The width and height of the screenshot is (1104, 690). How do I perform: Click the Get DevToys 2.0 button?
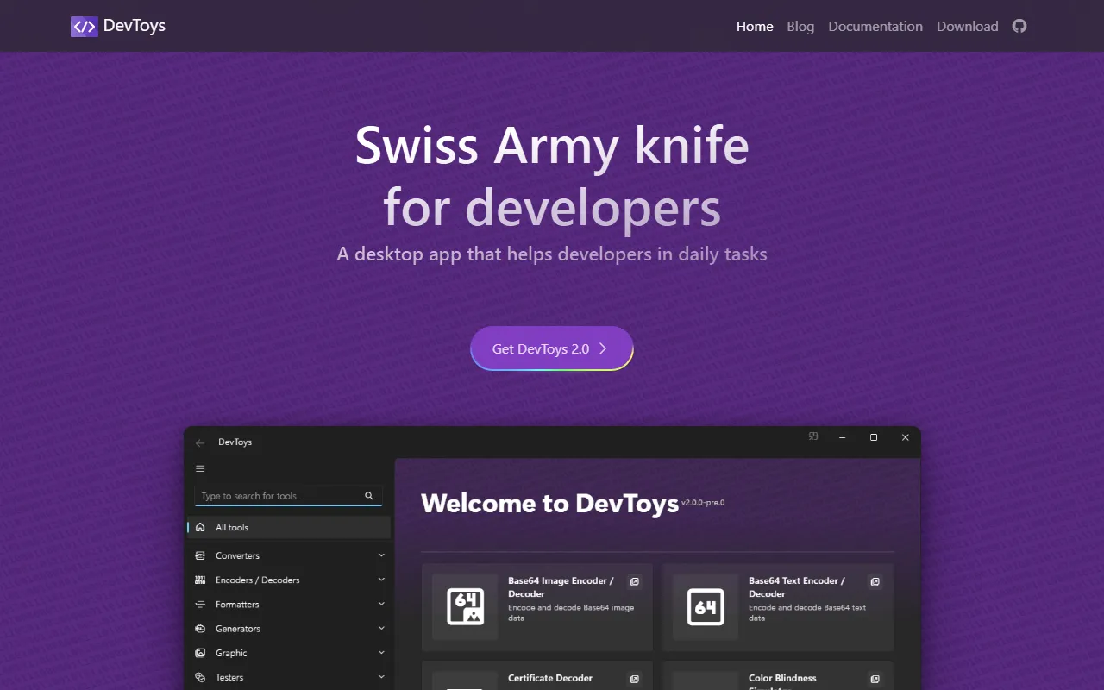[552, 348]
